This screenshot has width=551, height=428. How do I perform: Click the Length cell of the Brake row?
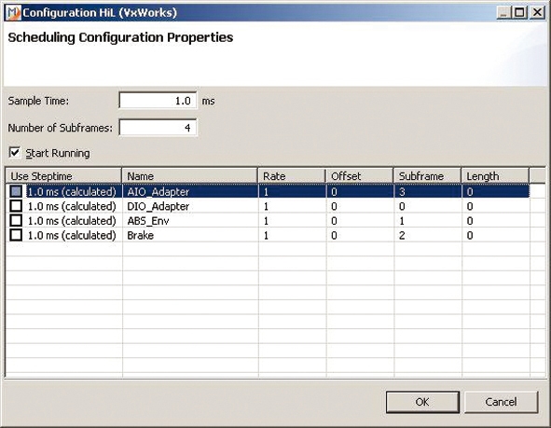pyautogui.click(x=495, y=235)
